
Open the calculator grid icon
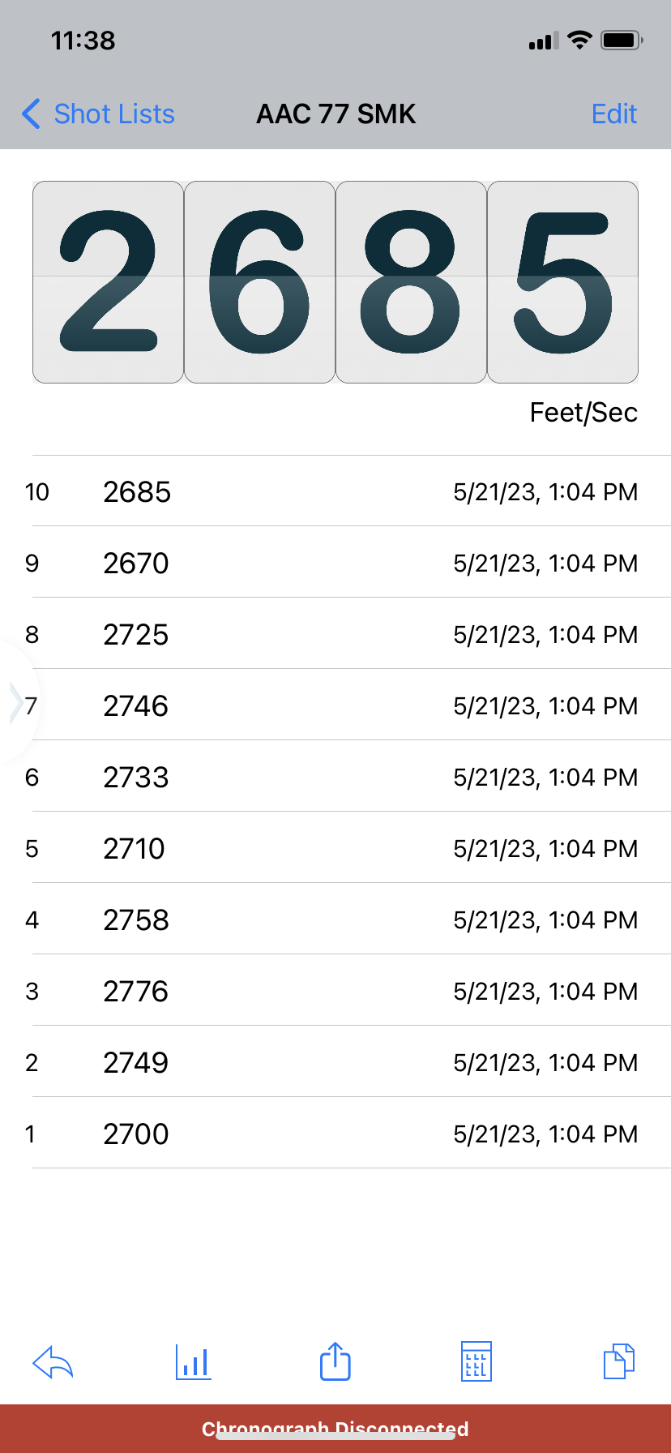pos(477,1361)
